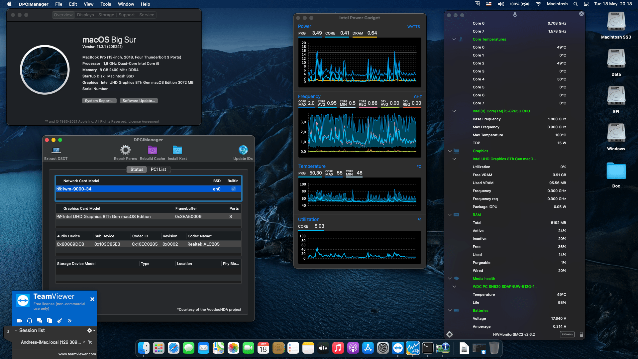Screen dimensions: 638x359
Task: Click TeamViewer whiteboard brush icon
Action: pos(59,321)
